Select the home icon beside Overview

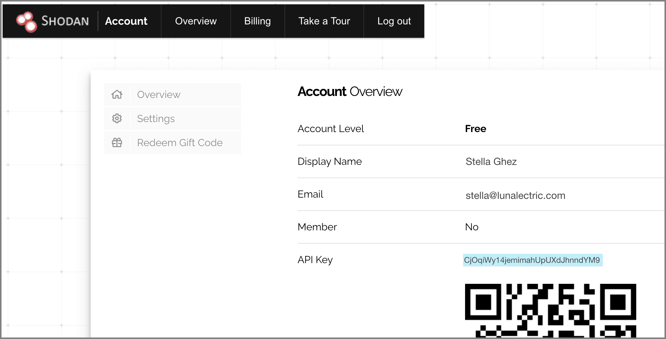coord(116,95)
